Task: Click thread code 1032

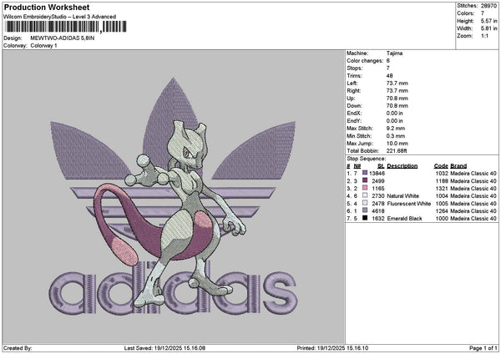Action: (x=442, y=174)
